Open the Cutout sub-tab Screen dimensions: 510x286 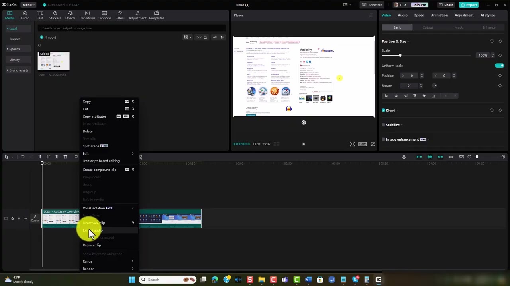[x=428, y=27]
